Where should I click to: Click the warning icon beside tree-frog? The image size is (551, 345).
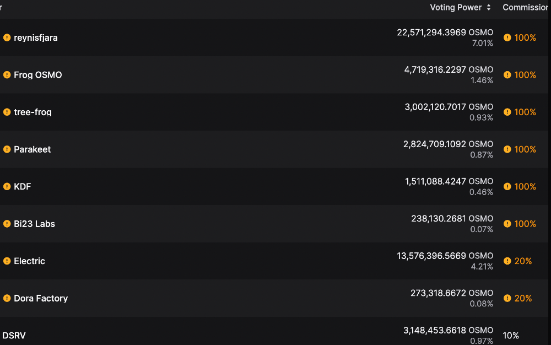(7, 112)
